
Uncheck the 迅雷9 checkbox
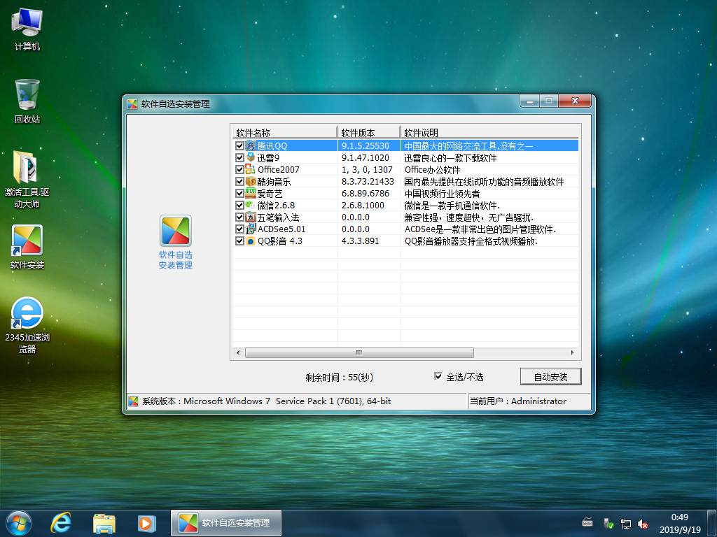pyautogui.click(x=239, y=157)
